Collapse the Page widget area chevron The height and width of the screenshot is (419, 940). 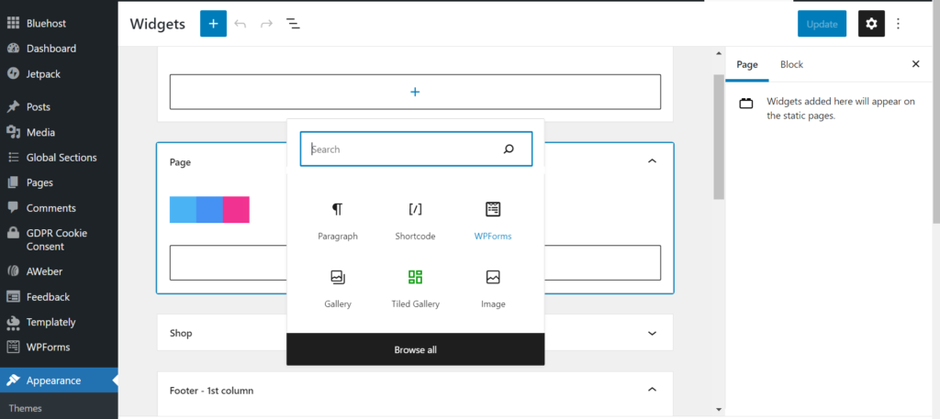[x=653, y=161]
